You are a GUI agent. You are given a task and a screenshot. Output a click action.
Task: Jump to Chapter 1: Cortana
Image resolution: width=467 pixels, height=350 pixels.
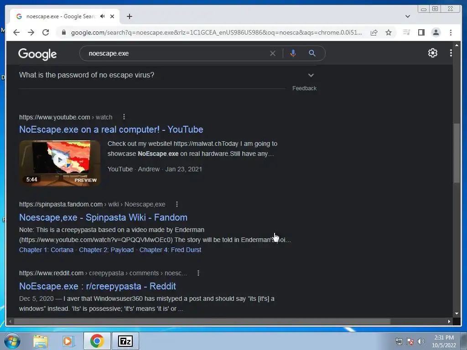[46, 250]
